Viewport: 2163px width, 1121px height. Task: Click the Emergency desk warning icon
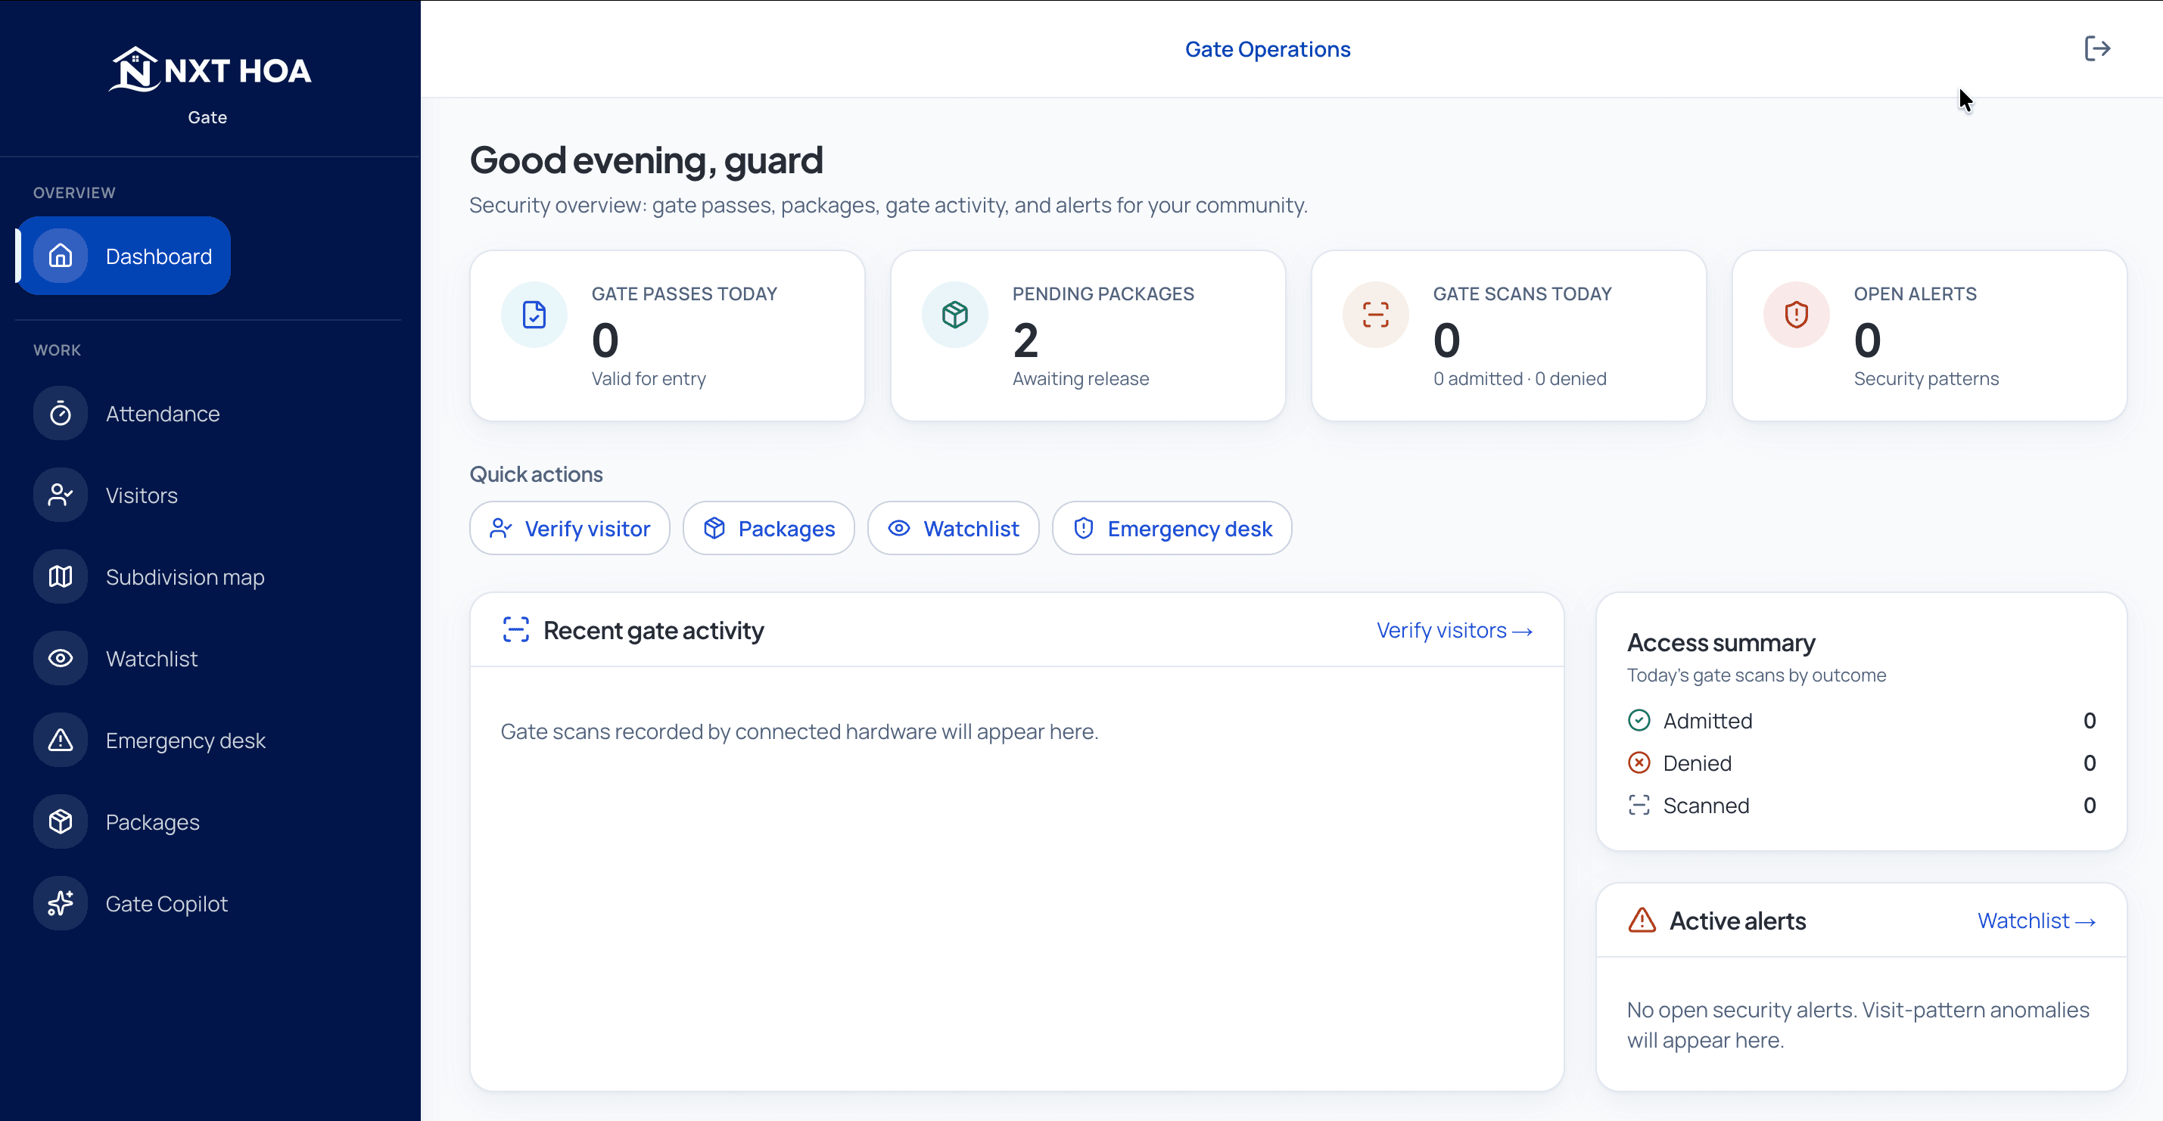pyautogui.click(x=61, y=740)
